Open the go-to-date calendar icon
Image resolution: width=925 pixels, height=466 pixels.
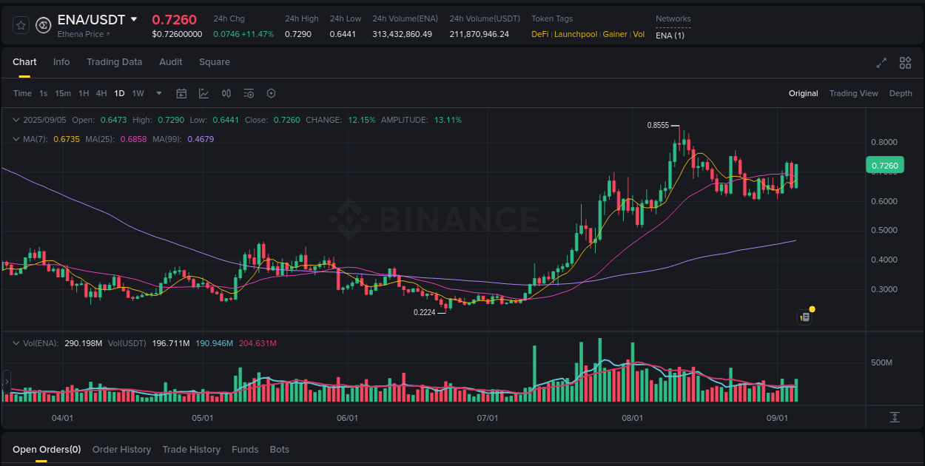181,93
